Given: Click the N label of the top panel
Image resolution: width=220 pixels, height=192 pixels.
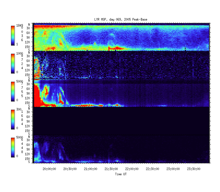Looking at the screenshot, I should pyautogui.click(x=29, y=25).
